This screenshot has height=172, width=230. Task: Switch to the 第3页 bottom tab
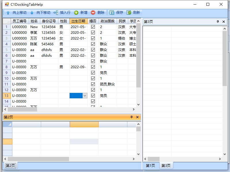[x=166, y=166]
